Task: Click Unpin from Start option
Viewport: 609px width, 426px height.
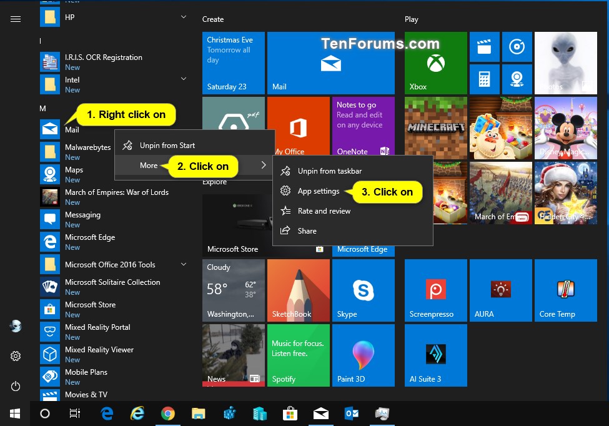Action: tap(167, 146)
